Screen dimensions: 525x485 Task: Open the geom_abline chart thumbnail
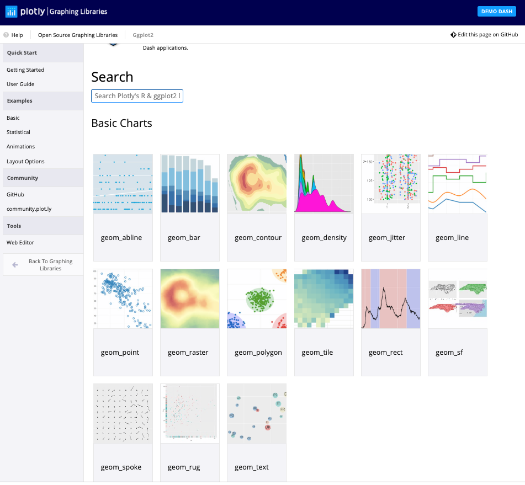[123, 184]
